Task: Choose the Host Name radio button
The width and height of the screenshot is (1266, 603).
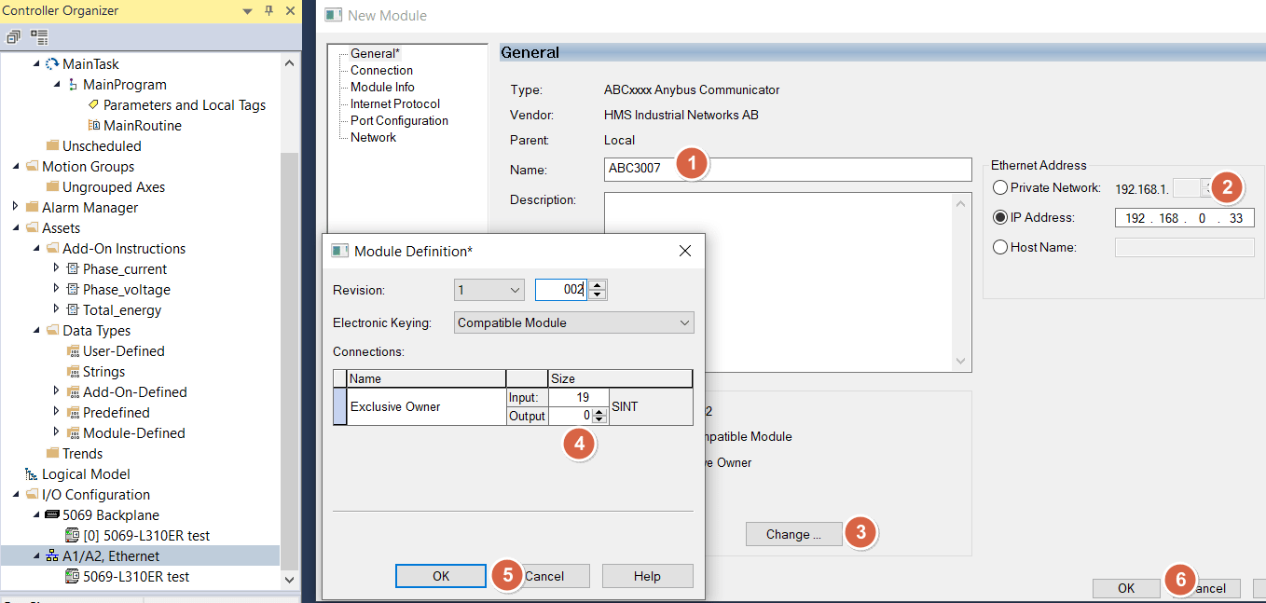Action: [1000, 247]
